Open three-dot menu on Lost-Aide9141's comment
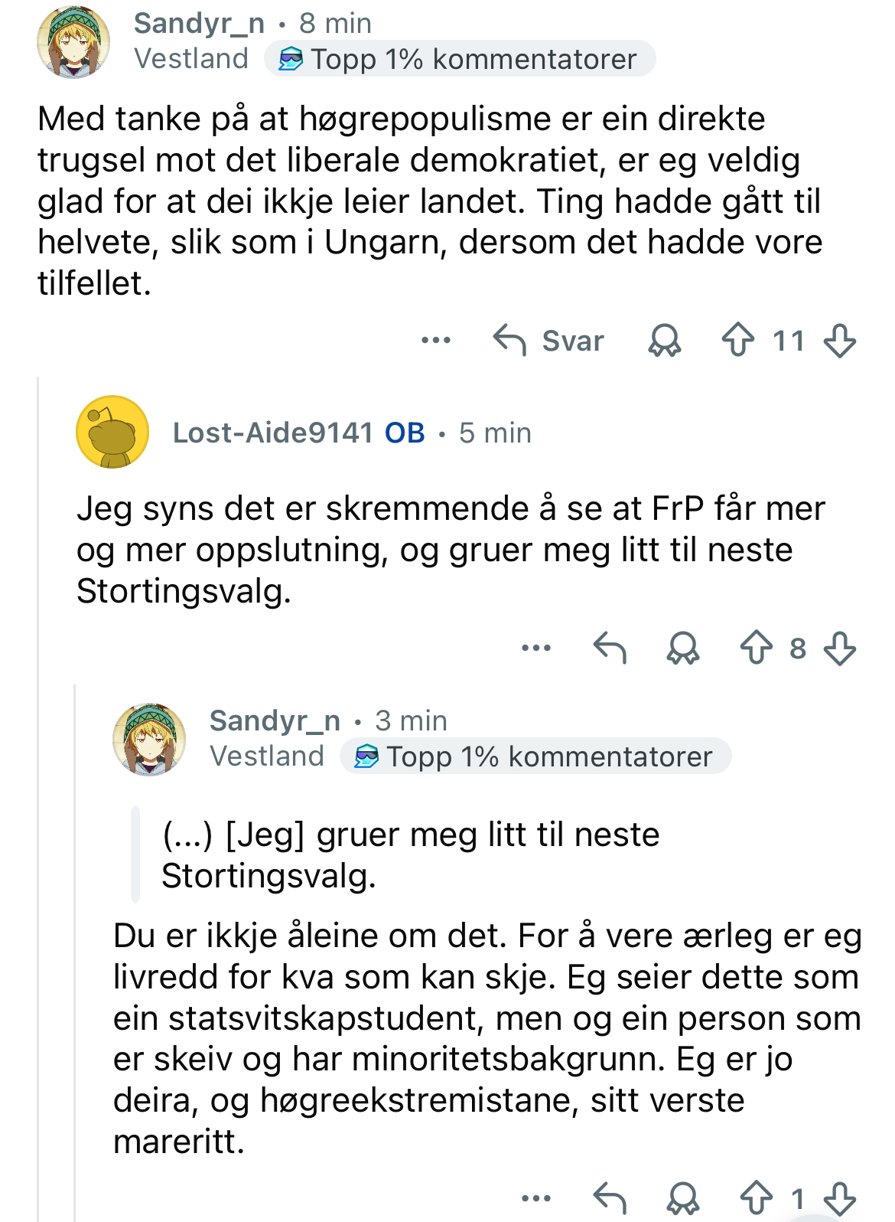Image resolution: width=895 pixels, height=1222 pixels. pyautogui.click(x=536, y=648)
